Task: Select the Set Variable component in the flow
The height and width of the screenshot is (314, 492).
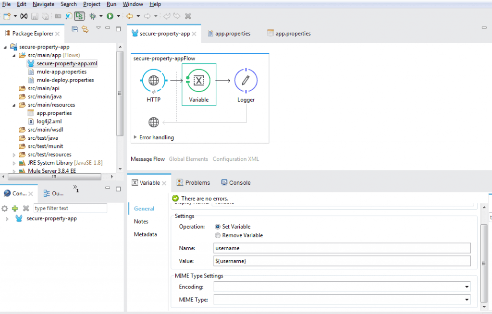Action: (198, 80)
